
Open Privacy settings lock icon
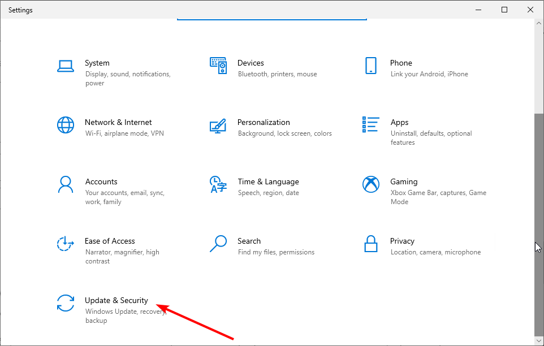370,244
